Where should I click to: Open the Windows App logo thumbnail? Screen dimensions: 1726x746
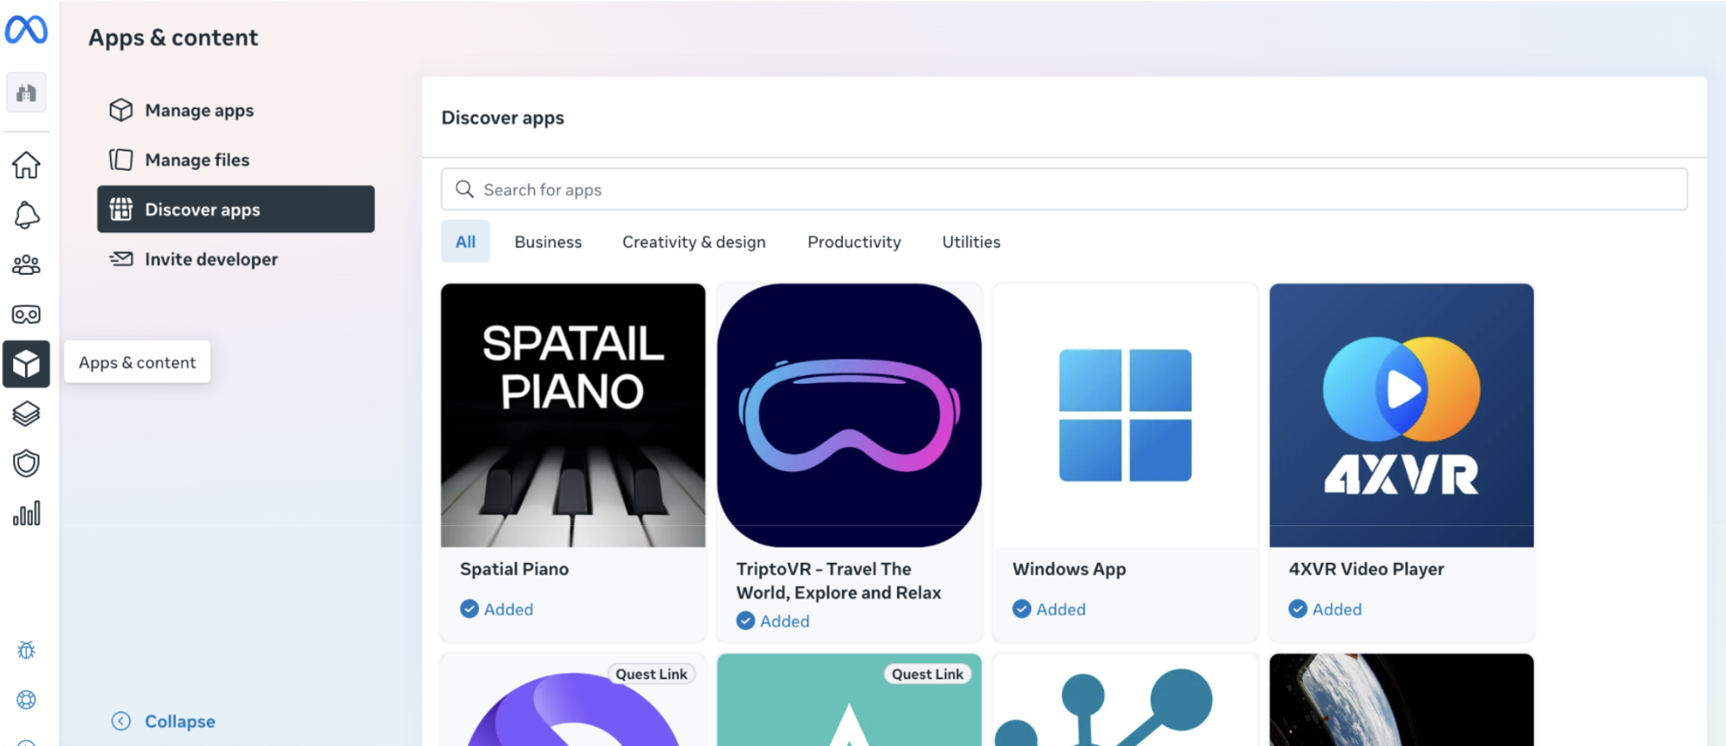(x=1125, y=415)
